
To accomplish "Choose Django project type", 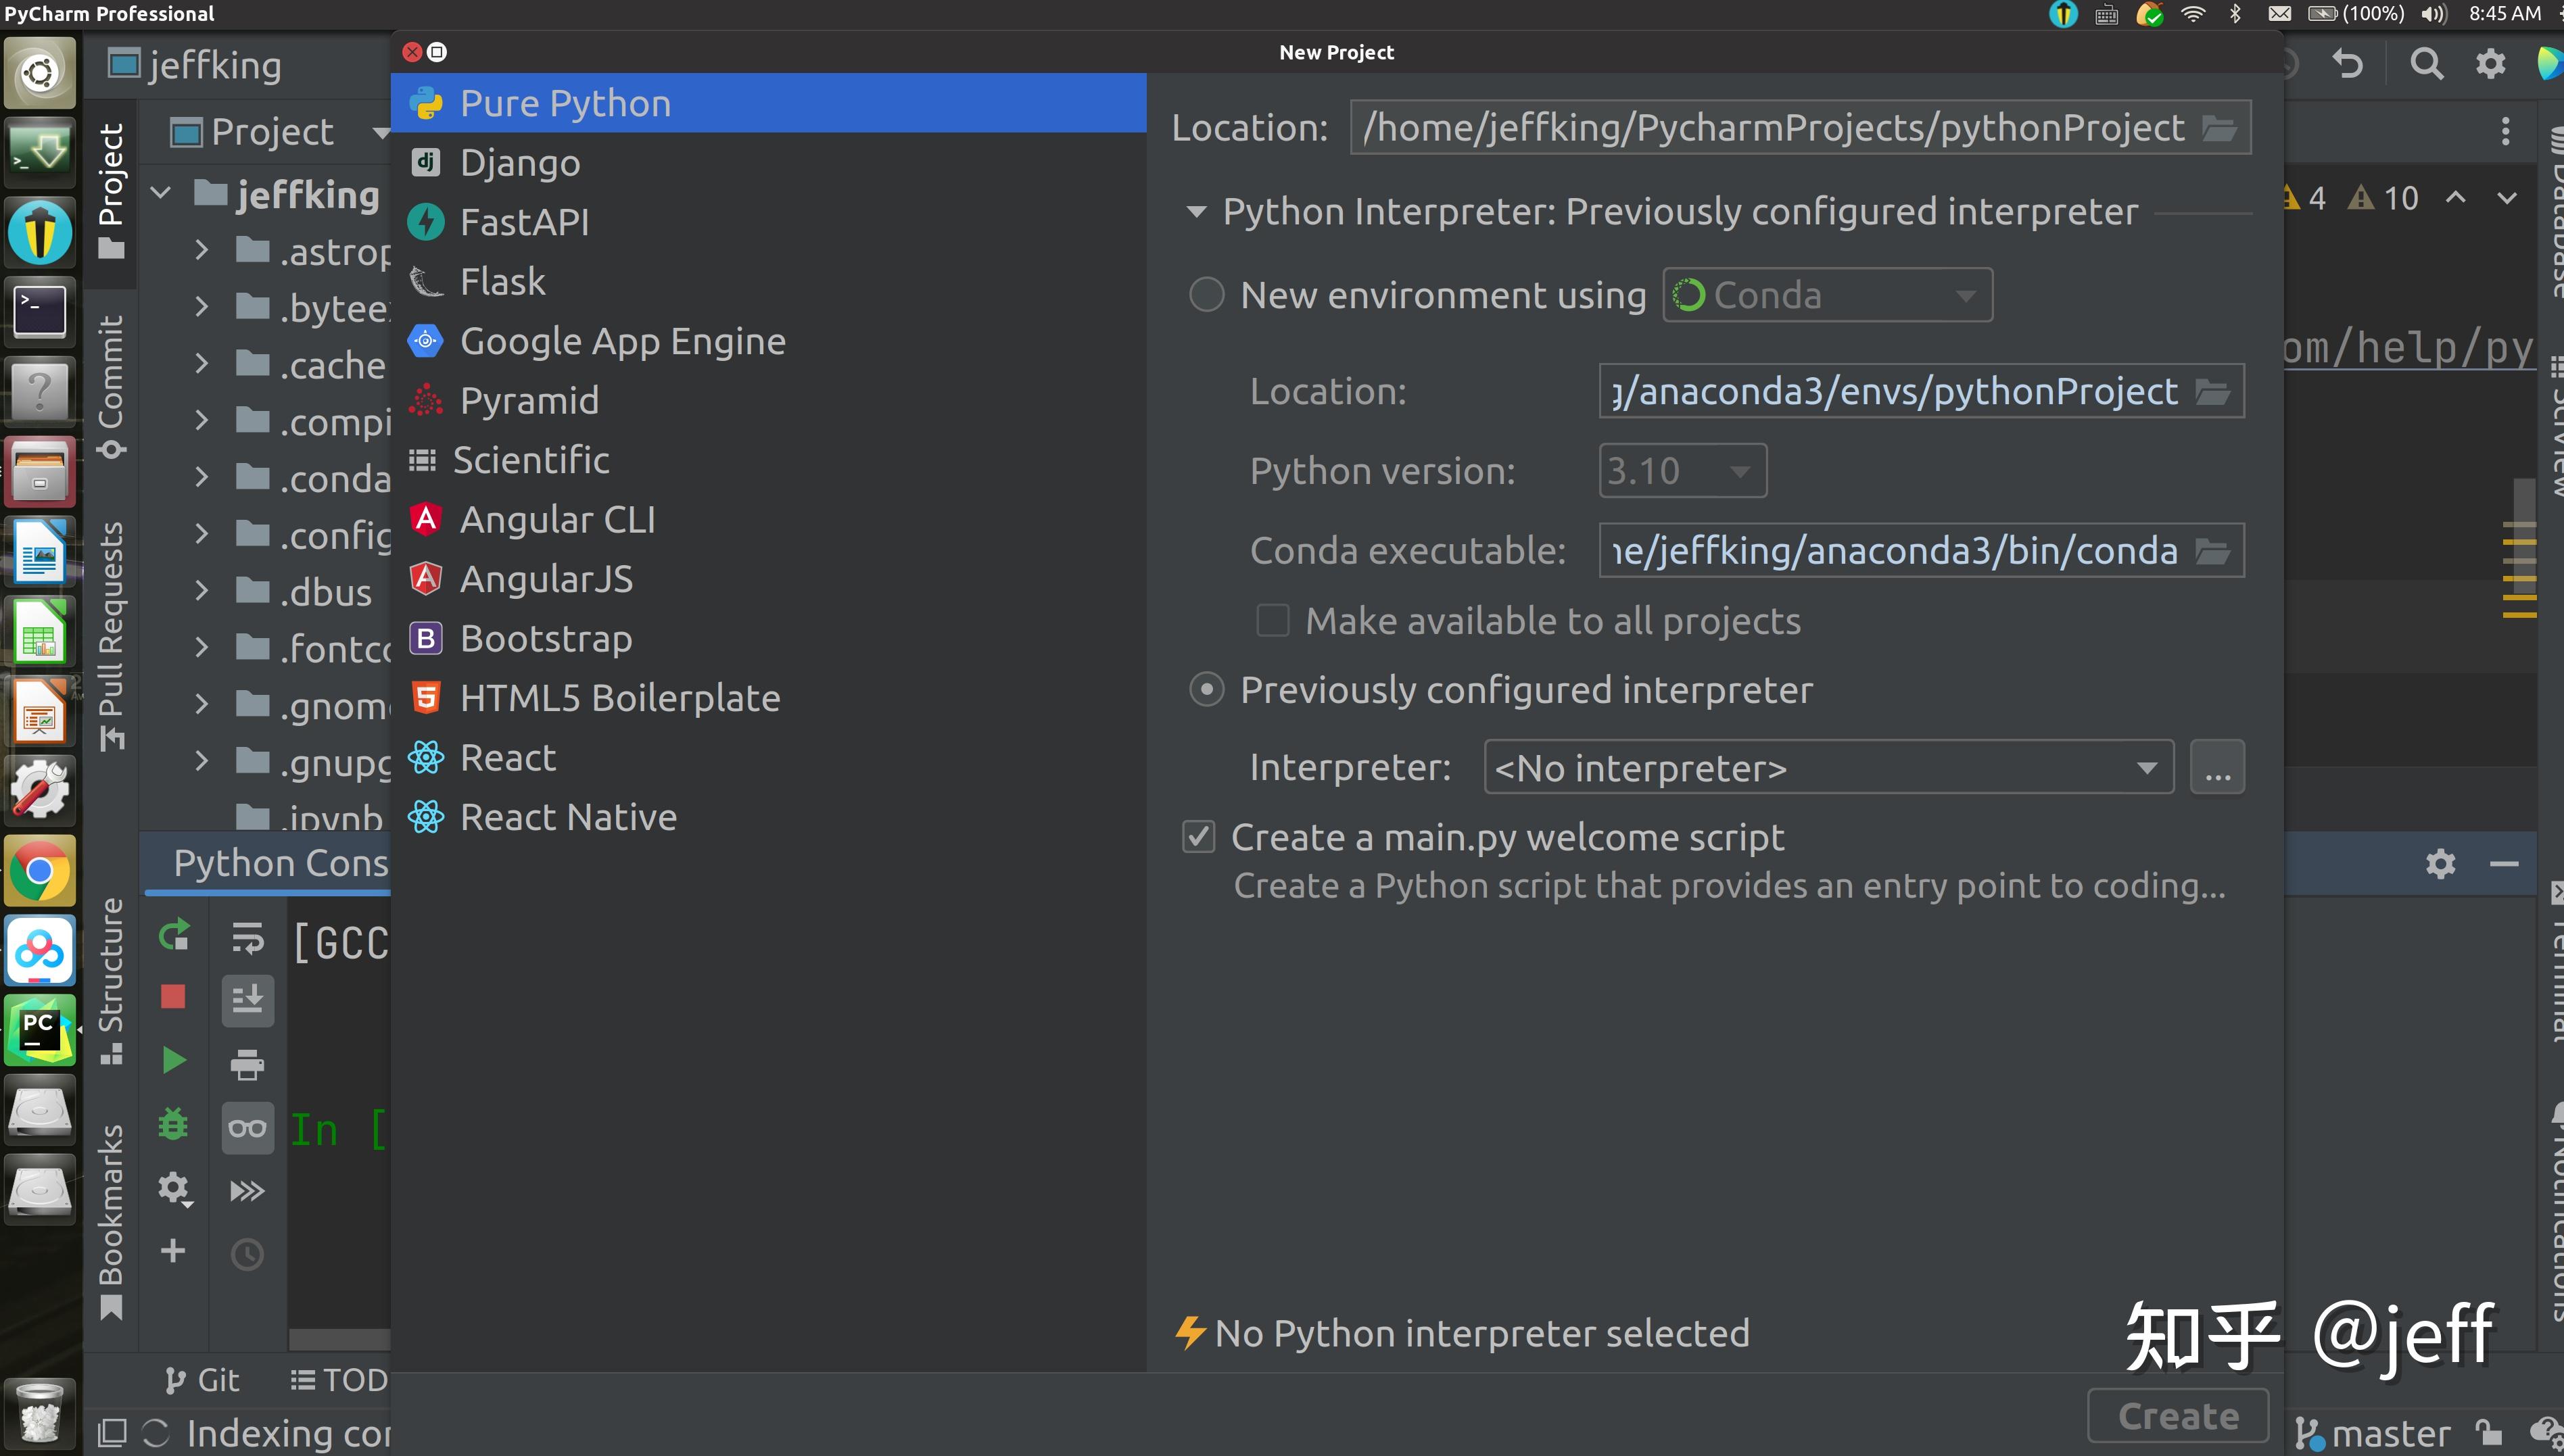I will point(768,162).
